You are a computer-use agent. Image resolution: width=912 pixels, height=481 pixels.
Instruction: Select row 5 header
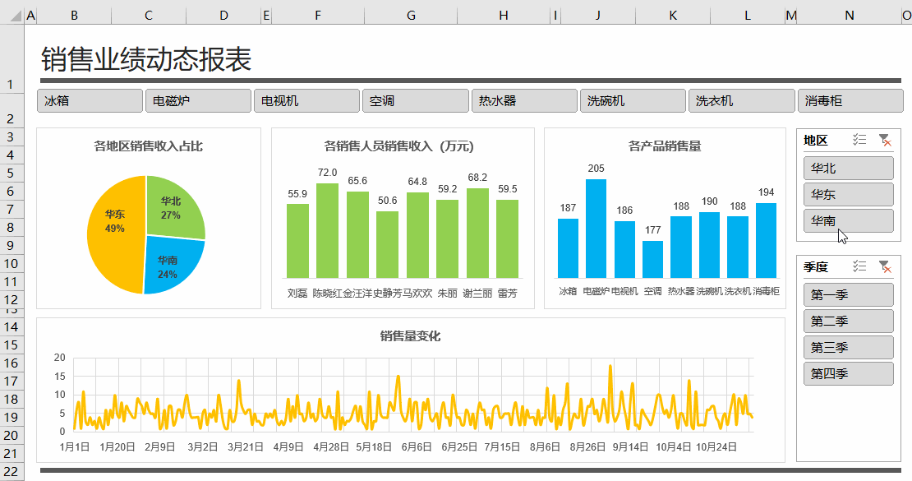click(12, 173)
